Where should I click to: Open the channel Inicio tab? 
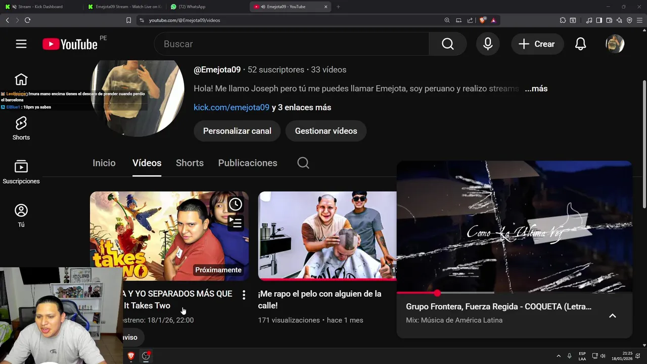click(x=104, y=163)
